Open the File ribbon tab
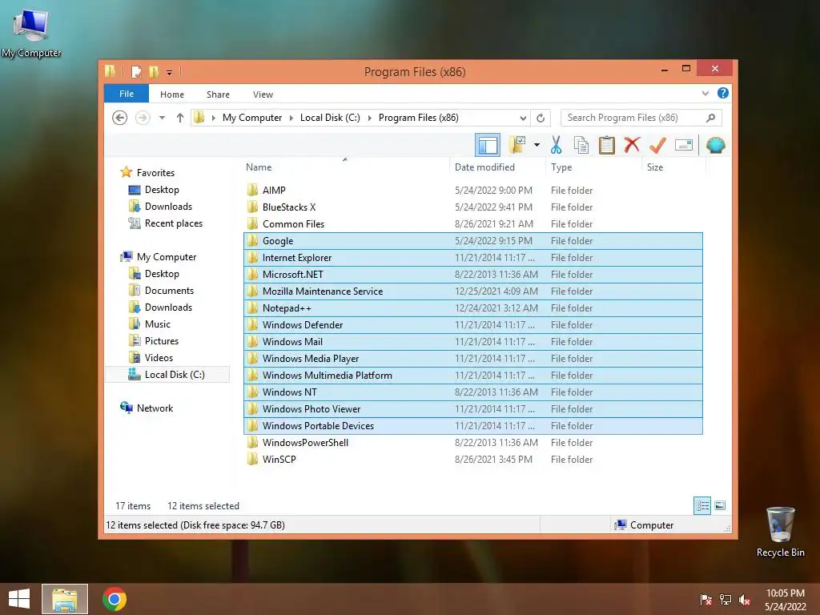 point(127,94)
